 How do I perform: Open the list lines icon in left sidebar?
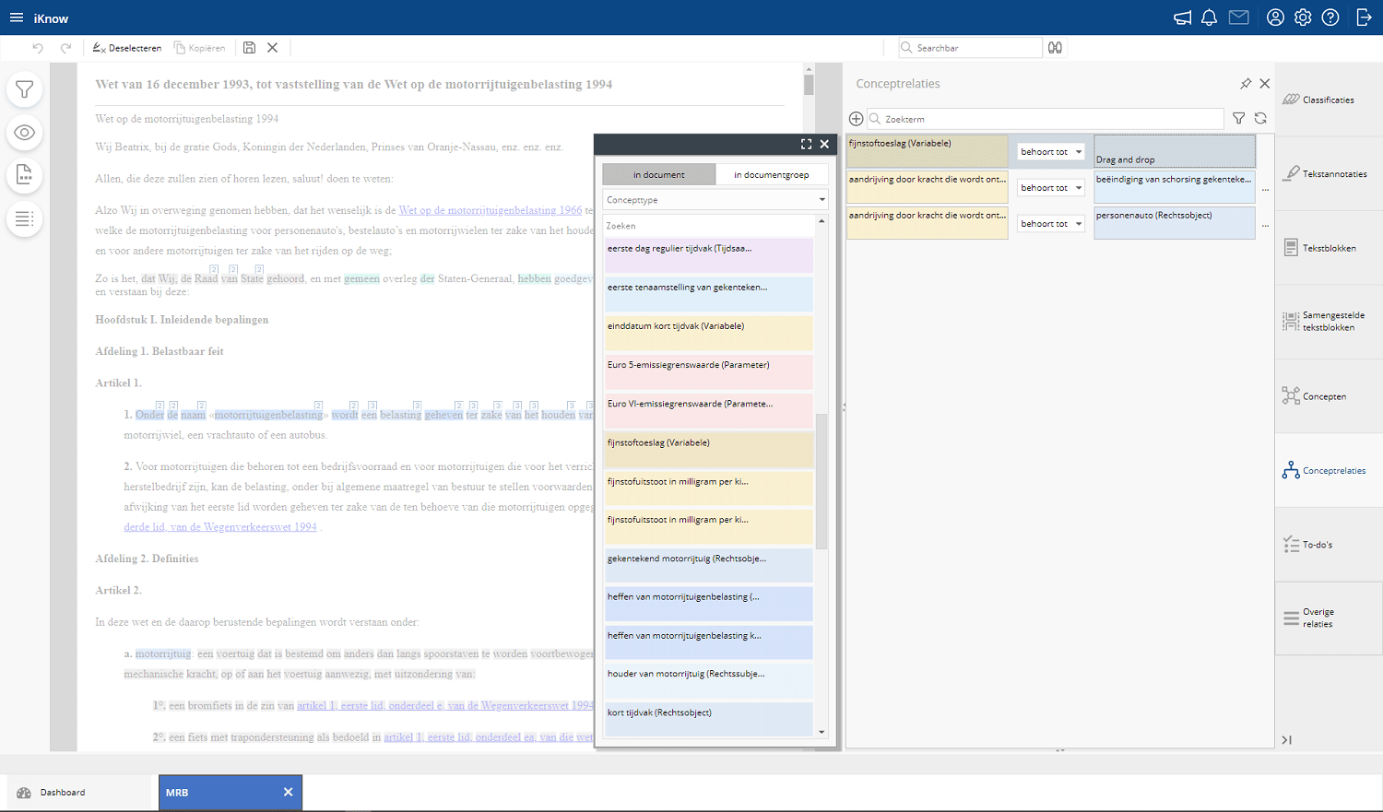pyautogui.click(x=25, y=218)
